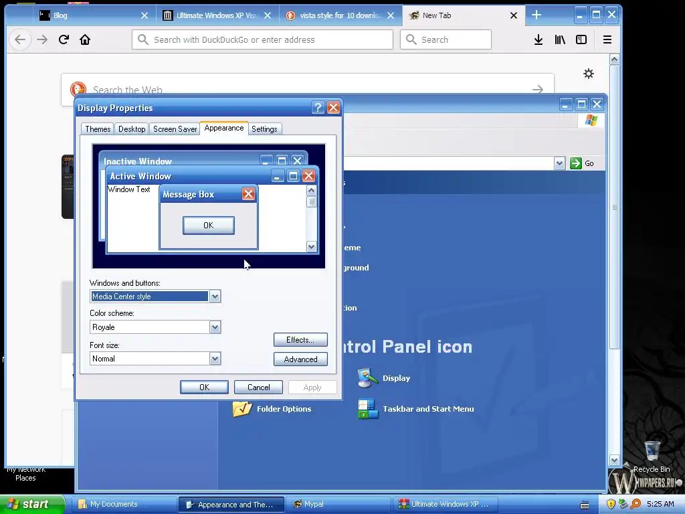This screenshot has height=514, width=685.
Task: Expand the Font size dropdown
Action: (215, 359)
